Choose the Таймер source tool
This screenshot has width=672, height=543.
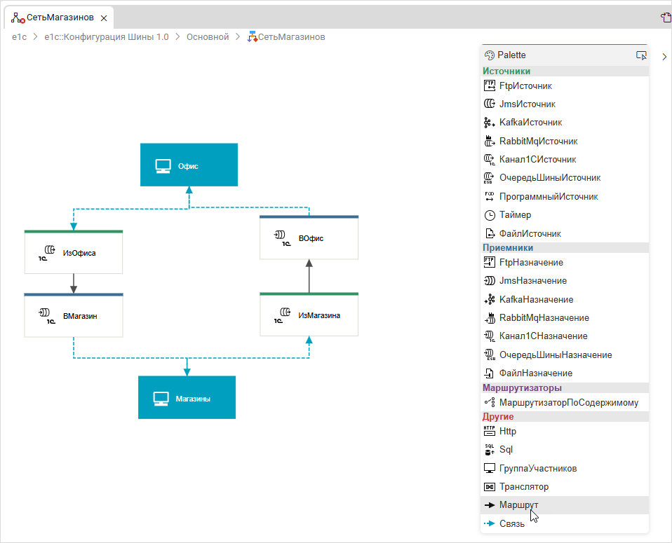click(515, 215)
